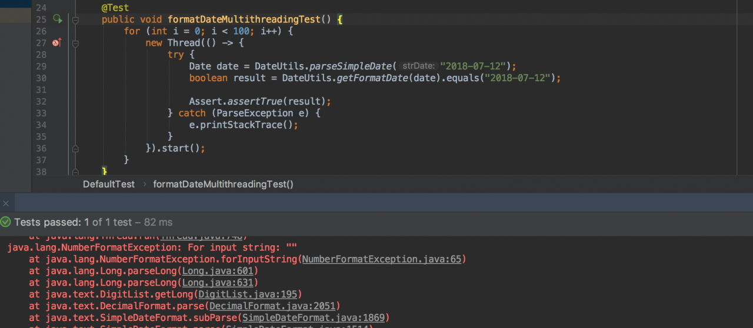
Task: Click line number 30 in the gutter
Action: click(x=41, y=78)
